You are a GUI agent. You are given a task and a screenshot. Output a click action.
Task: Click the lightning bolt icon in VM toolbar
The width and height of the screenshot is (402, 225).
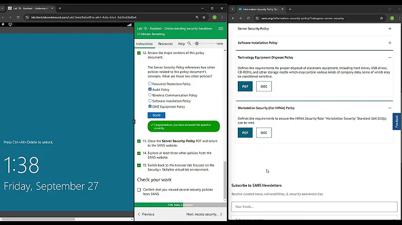(3, 25)
